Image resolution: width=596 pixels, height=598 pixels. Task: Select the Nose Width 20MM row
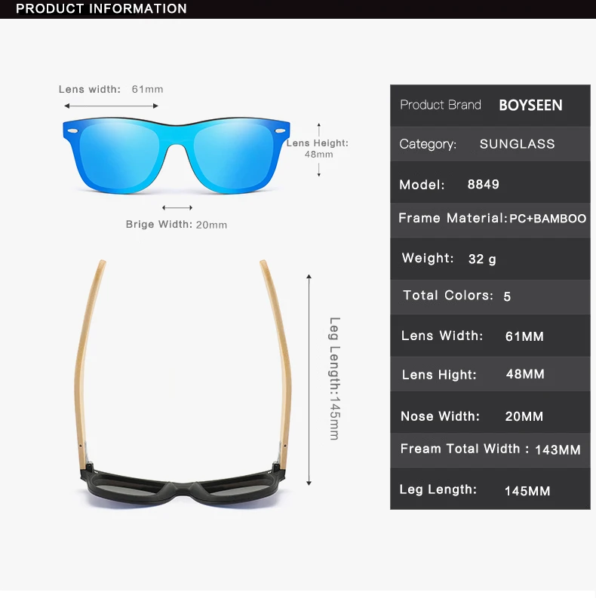click(490, 412)
